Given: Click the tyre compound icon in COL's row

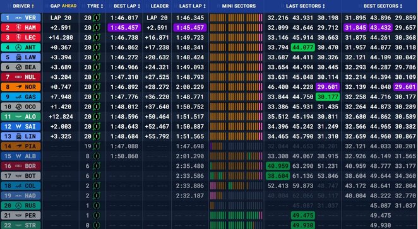Looking at the screenshot, I should [97, 185].
